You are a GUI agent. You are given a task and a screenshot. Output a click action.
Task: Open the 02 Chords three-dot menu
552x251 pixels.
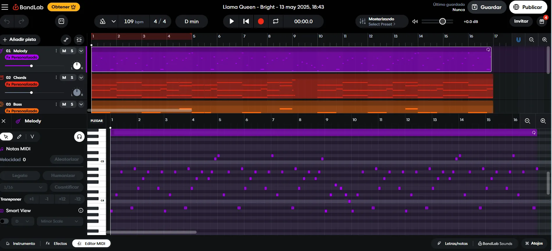[56, 77]
